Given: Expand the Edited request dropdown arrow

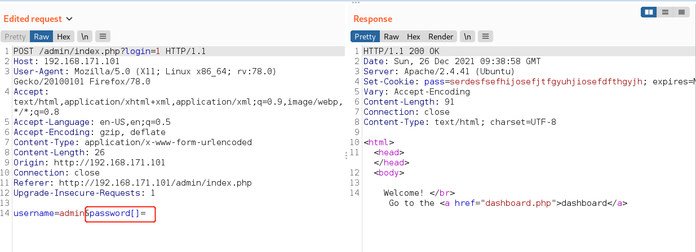Looking at the screenshot, I should (69, 19).
